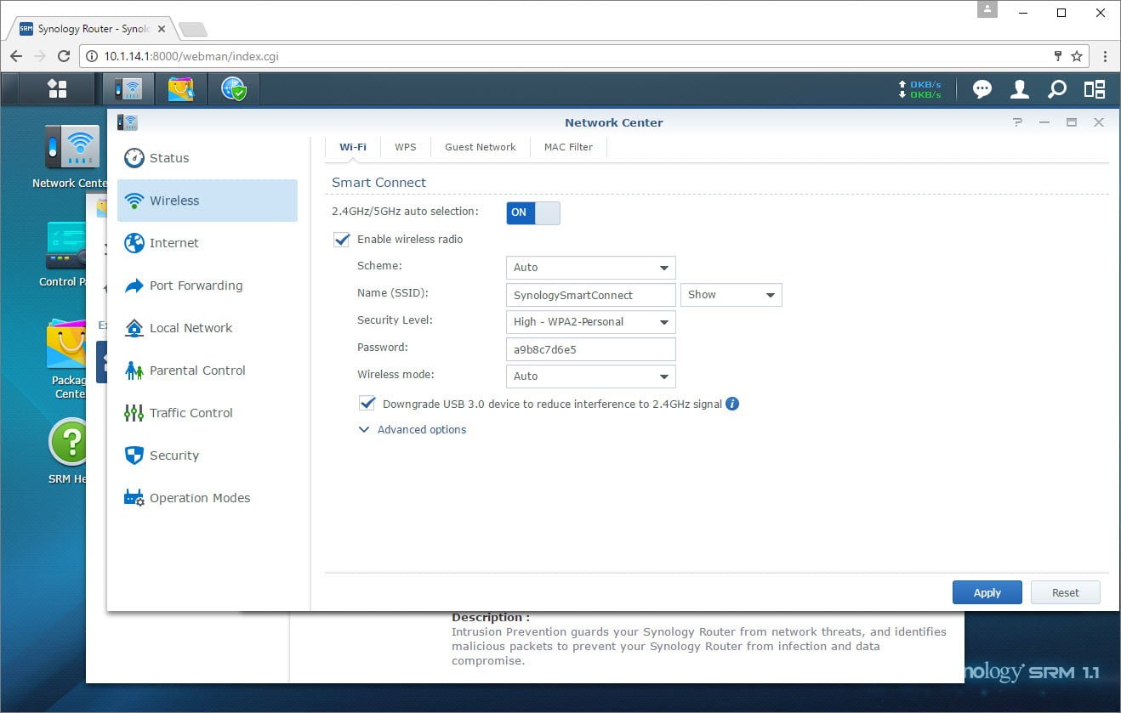The image size is (1121, 713).
Task: Switch to the Wi-Fi tab
Action: [353, 147]
